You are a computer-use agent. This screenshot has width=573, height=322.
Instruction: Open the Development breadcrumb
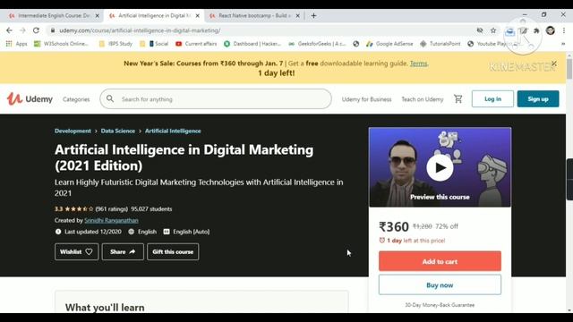[x=73, y=131]
